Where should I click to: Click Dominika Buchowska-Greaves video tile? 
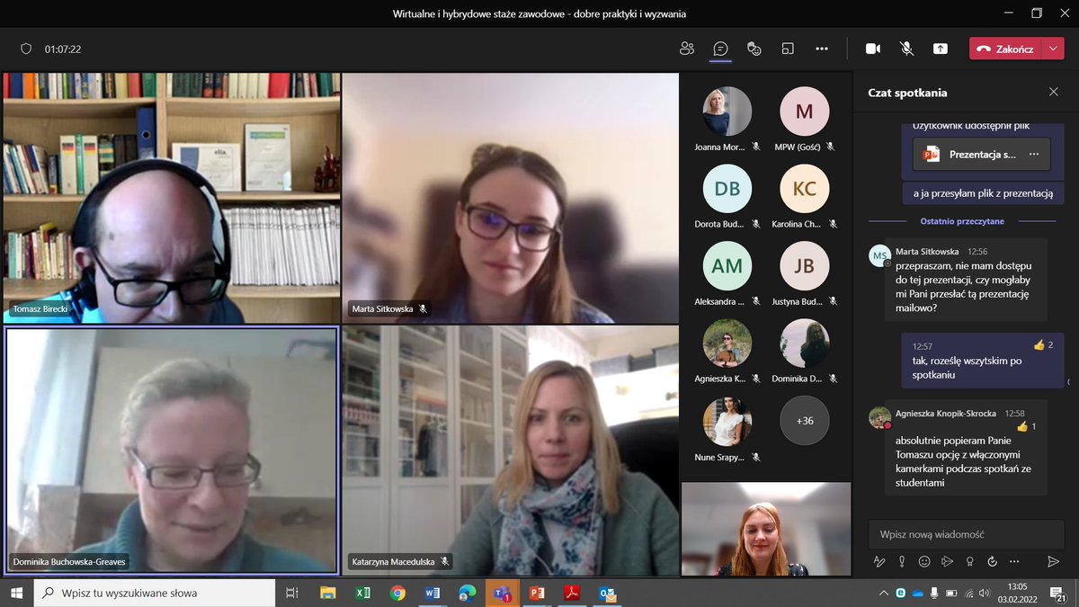[172, 450]
